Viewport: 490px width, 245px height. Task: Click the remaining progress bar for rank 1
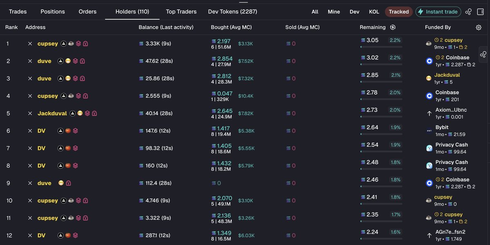(x=381, y=47)
